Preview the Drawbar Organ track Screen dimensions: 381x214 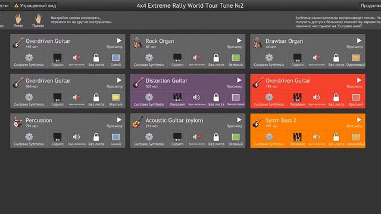(359, 40)
